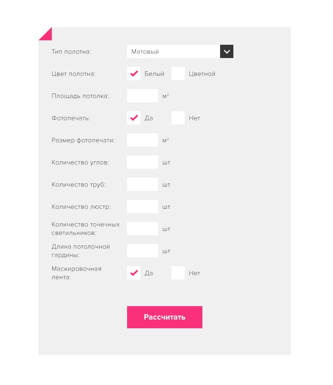Click the Тип полотна label
Image resolution: width=333 pixels, height=385 pixels.
[71, 52]
